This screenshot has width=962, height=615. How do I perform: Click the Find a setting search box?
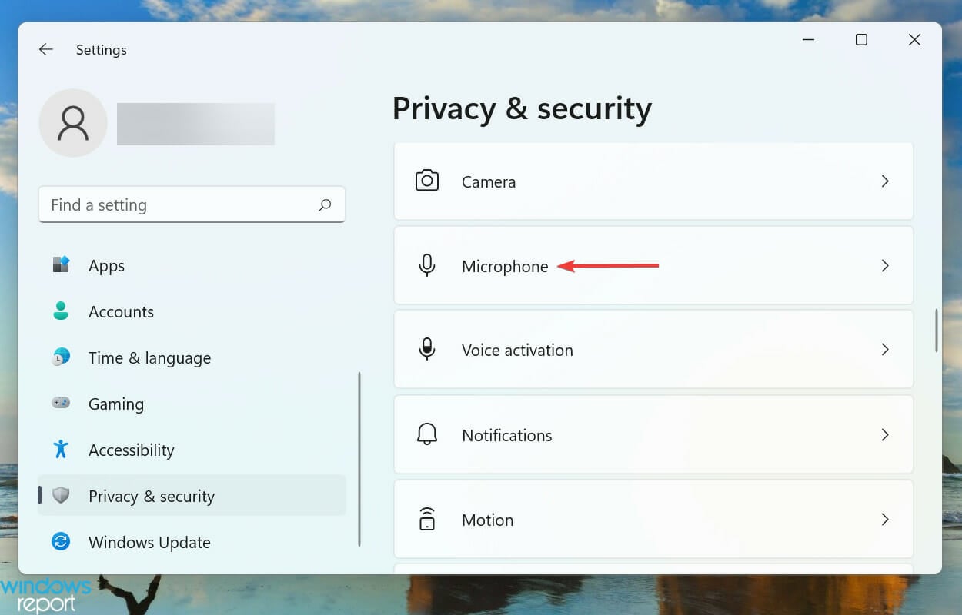pos(192,205)
